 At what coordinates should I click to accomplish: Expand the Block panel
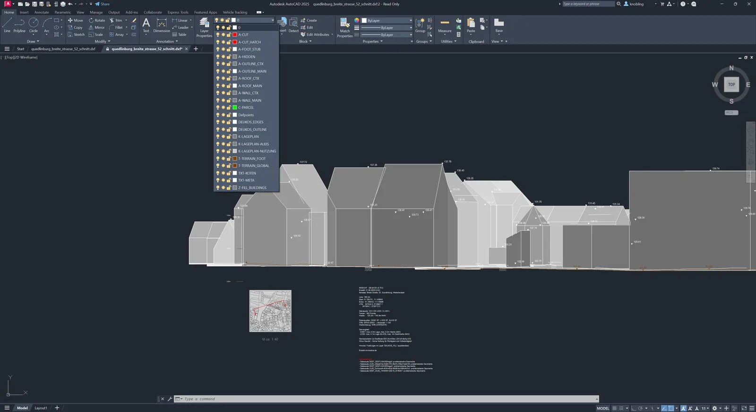tap(305, 42)
